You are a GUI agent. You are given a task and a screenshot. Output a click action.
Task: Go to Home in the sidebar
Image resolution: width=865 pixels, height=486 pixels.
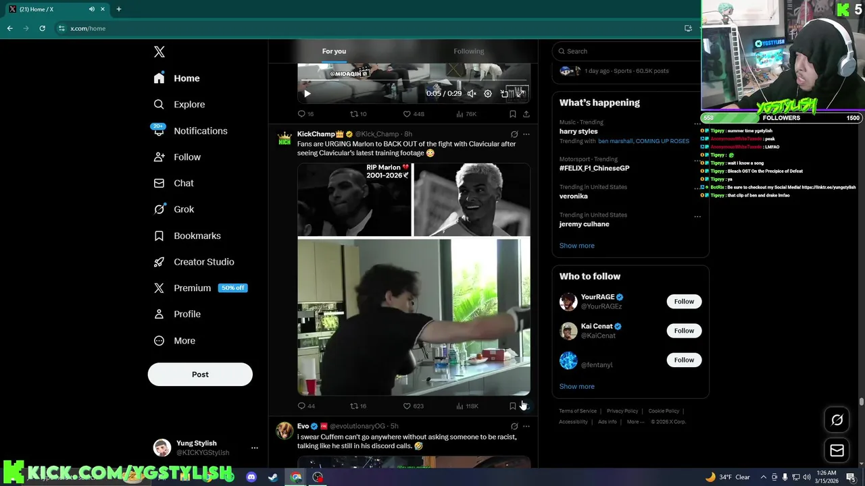176,78
